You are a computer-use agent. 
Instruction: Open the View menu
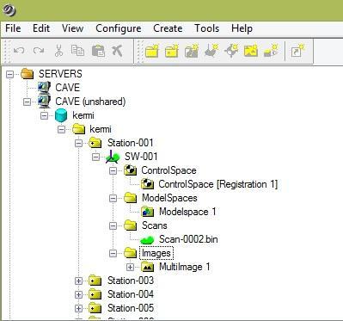(72, 28)
